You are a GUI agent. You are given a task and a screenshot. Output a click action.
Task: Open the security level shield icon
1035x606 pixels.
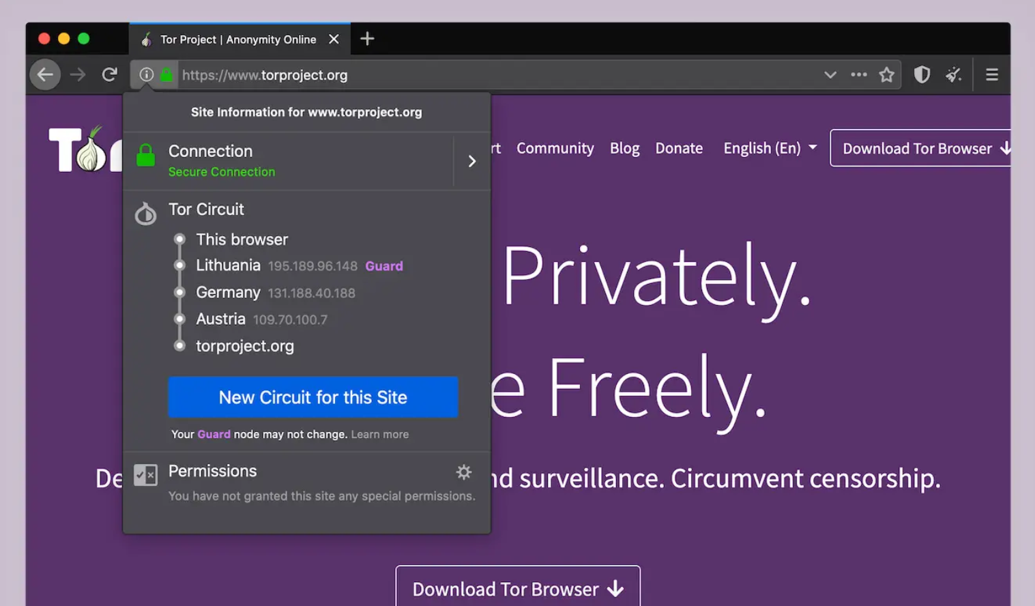922,74
